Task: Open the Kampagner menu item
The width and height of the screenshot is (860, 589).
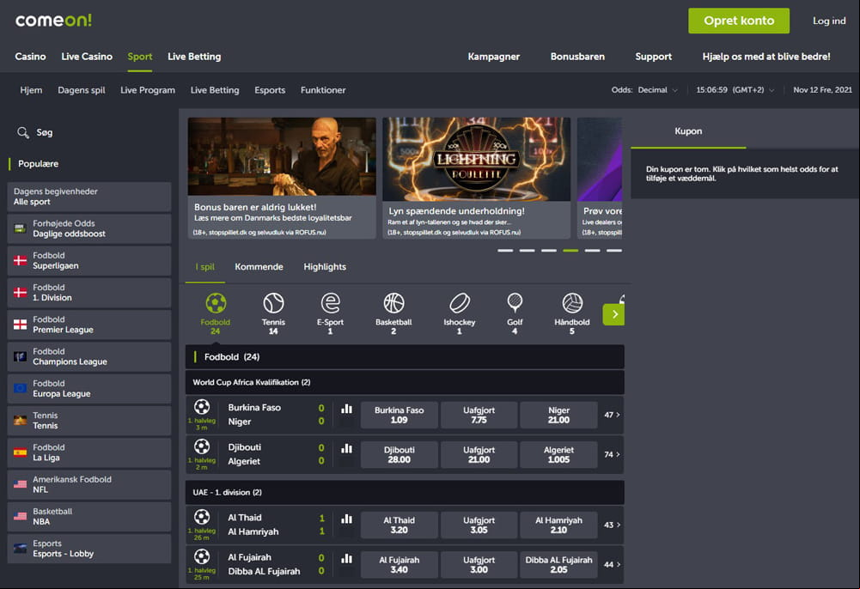Action: click(x=494, y=57)
